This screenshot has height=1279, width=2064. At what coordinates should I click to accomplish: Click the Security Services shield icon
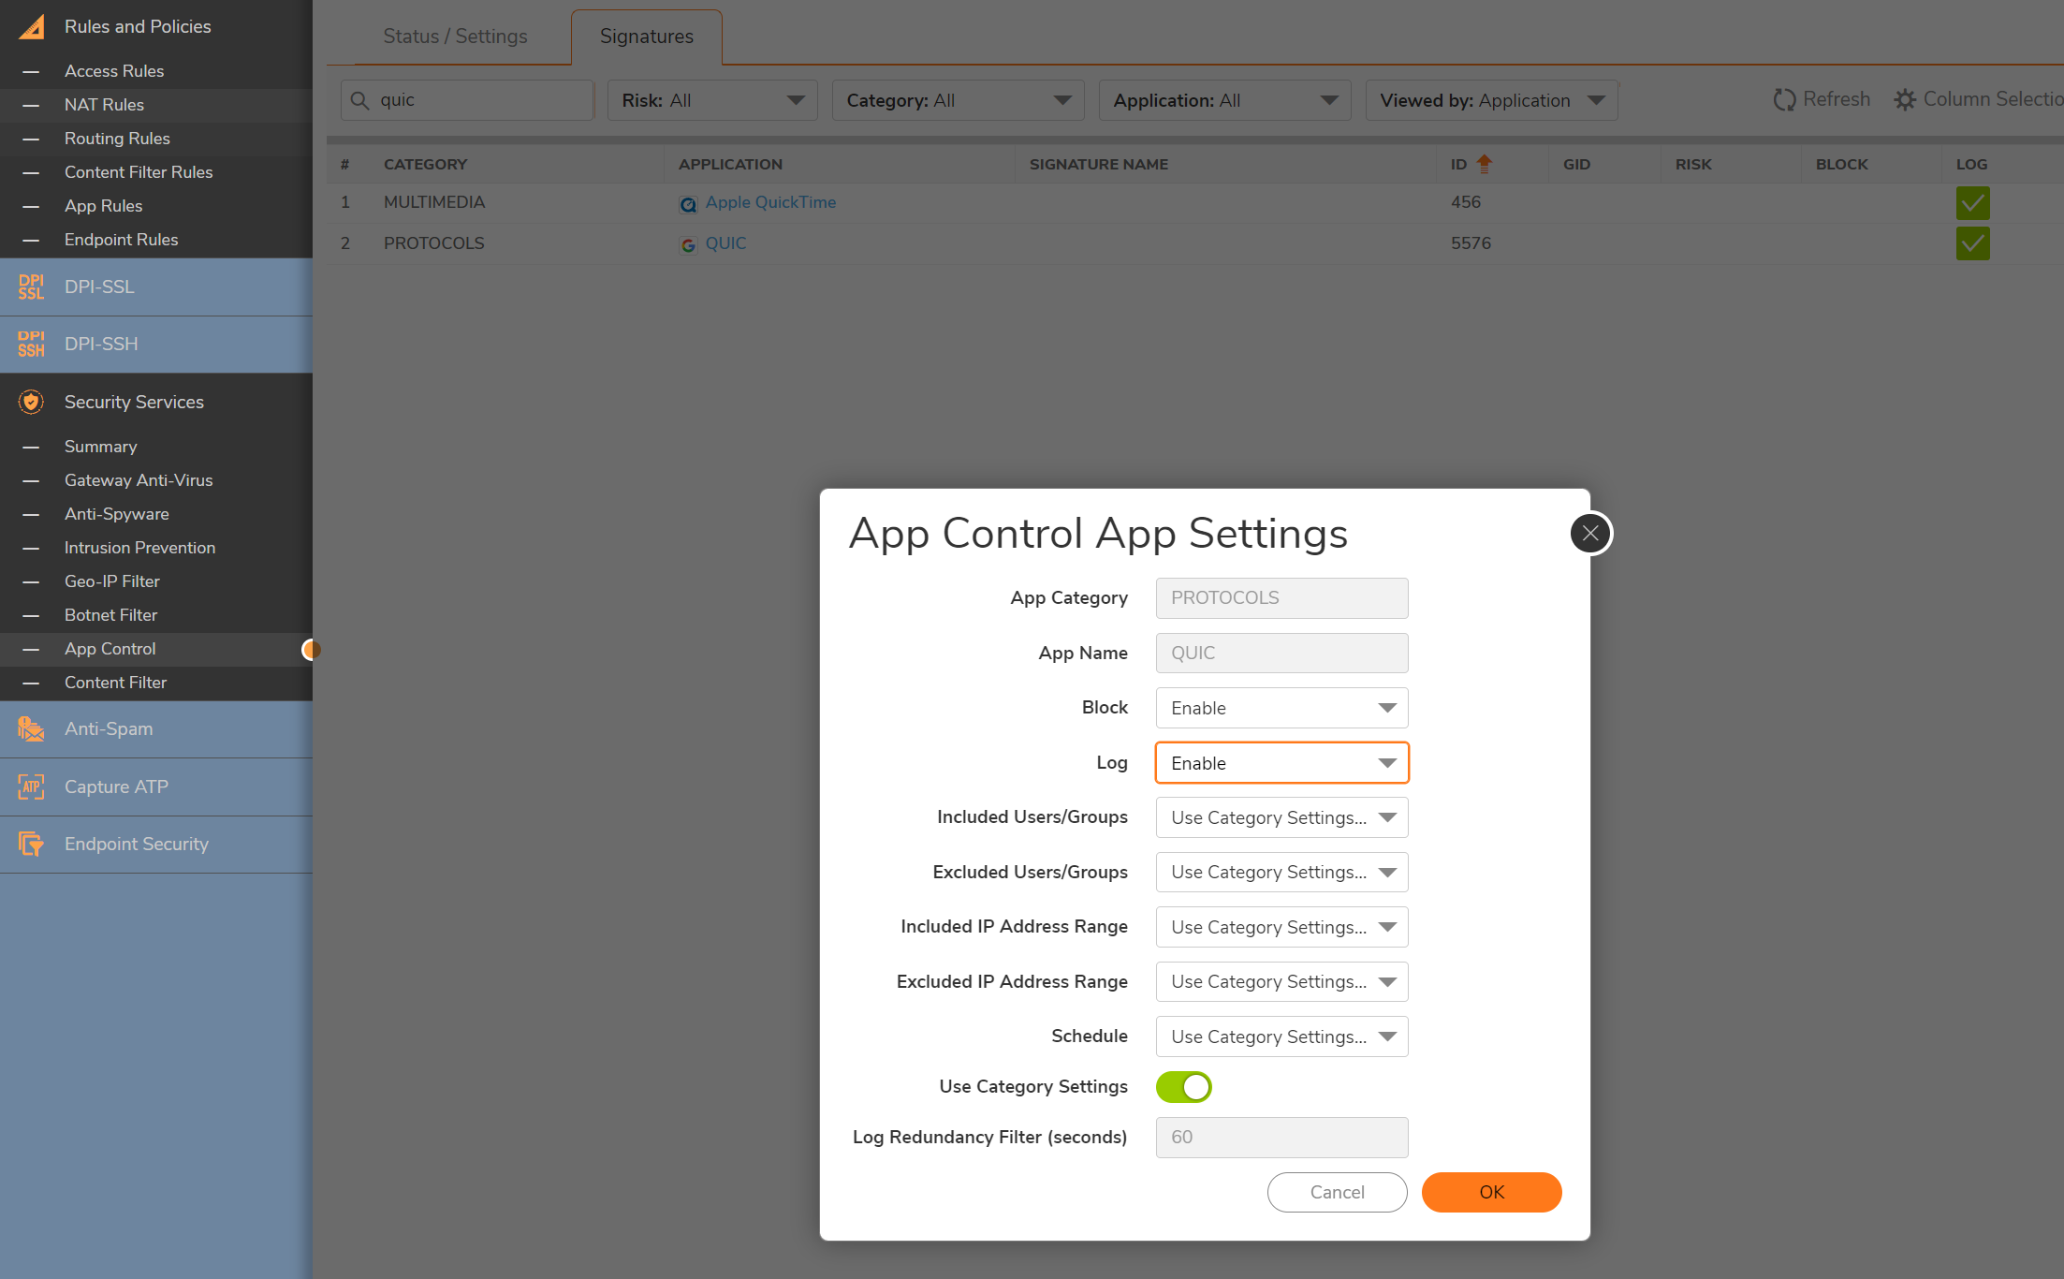coord(31,402)
